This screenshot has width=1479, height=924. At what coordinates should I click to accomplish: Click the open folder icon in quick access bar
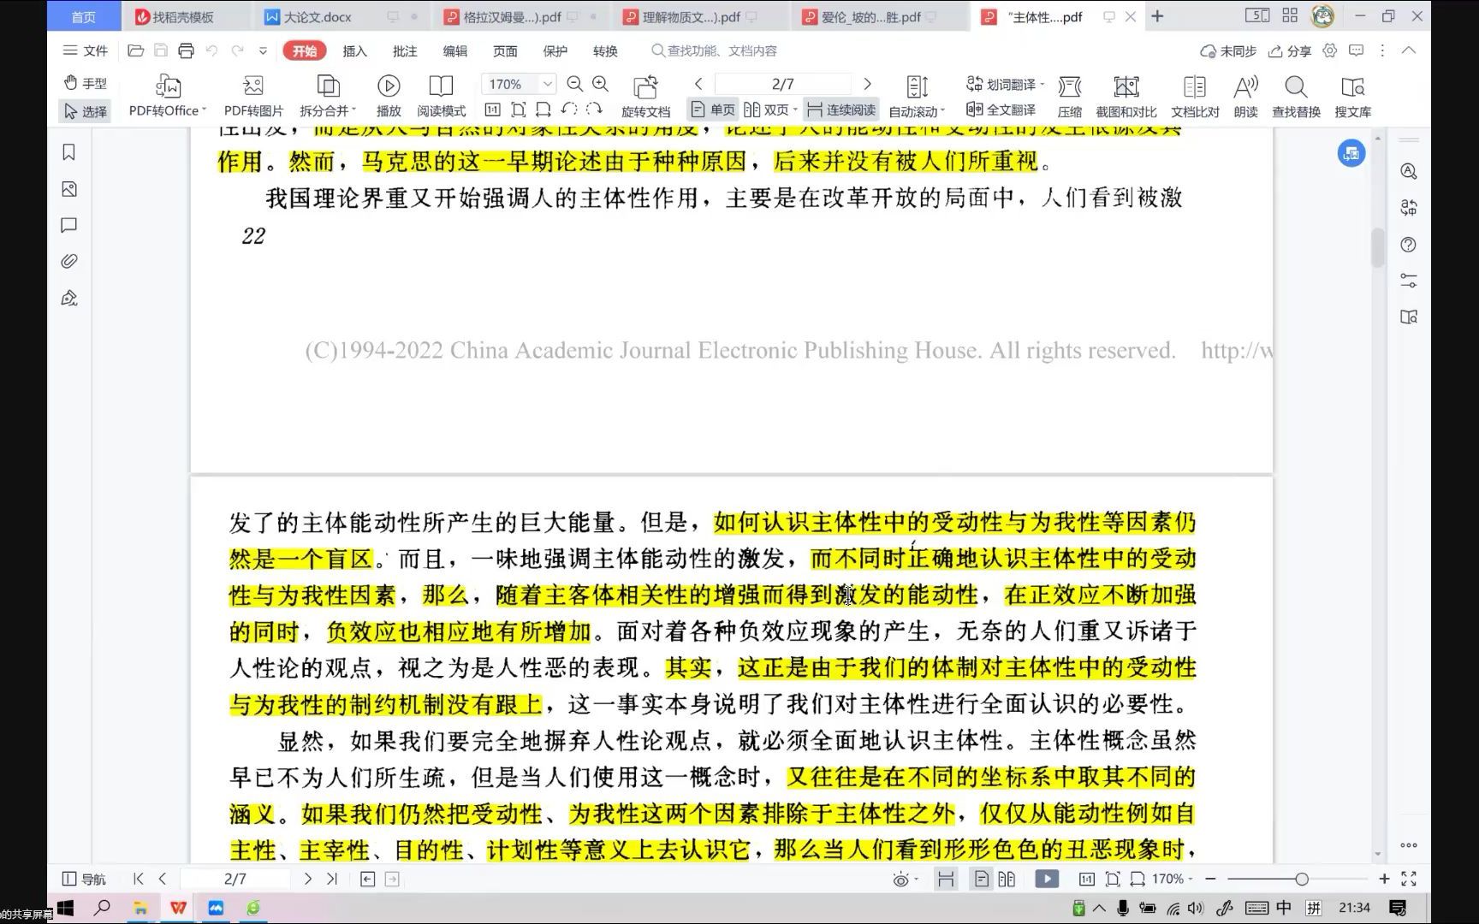click(135, 50)
